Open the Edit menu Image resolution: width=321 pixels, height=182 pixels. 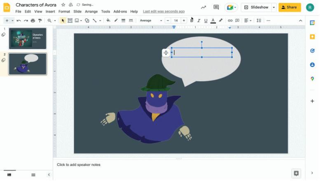[x=28, y=12]
